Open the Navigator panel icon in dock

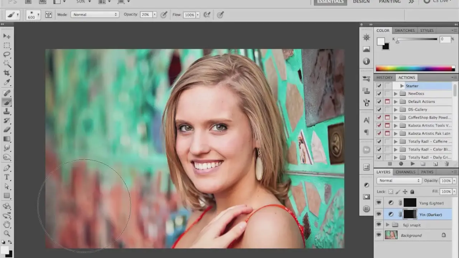click(366, 38)
